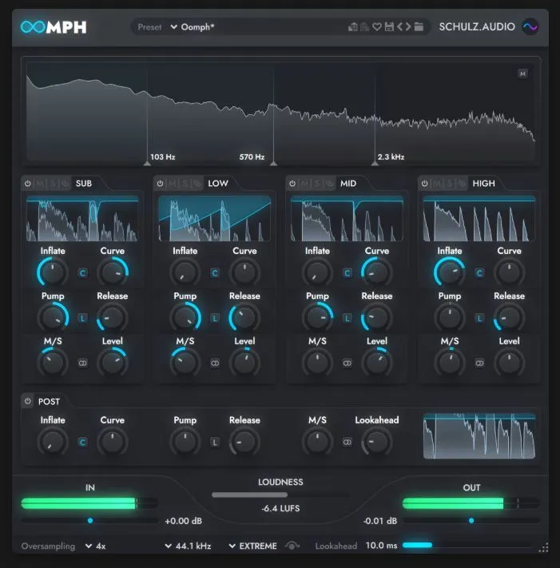Mute the LOW band with M button

pos(172,184)
